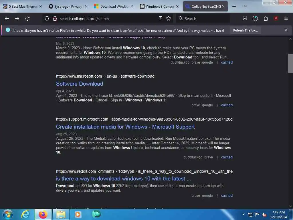Screen dimensions: 293x220
Task: Select Firefox in the taskbar
Action: click(x=43, y=214)
